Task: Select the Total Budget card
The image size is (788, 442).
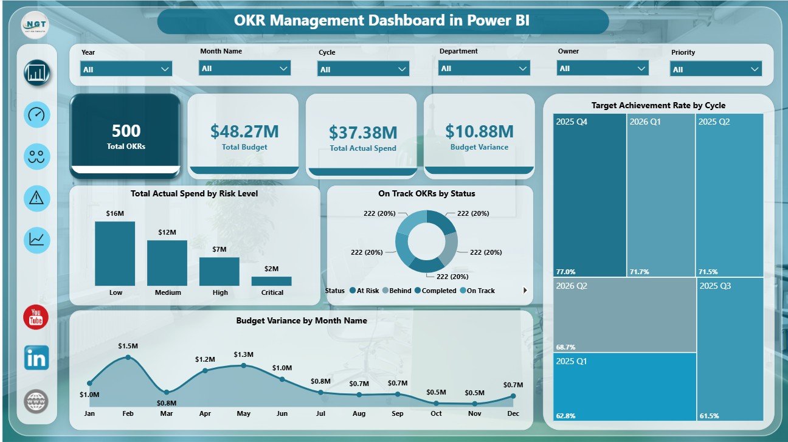Action: 243,136
